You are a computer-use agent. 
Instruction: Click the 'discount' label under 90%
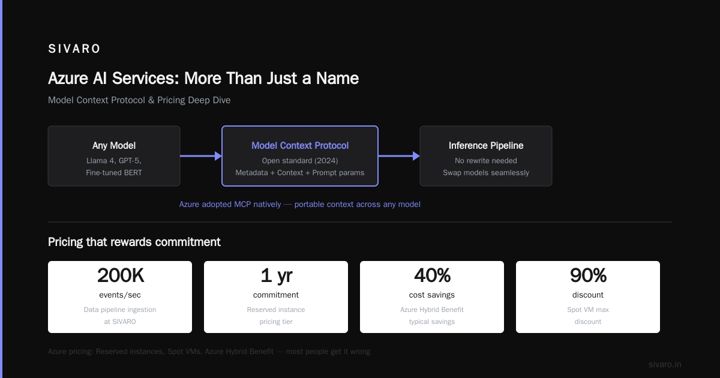pos(588,295)
